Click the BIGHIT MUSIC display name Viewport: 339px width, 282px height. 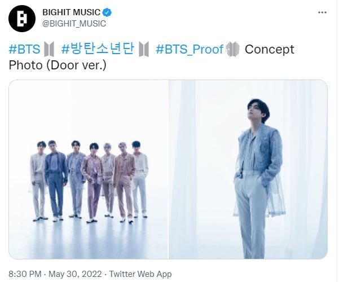71,12
